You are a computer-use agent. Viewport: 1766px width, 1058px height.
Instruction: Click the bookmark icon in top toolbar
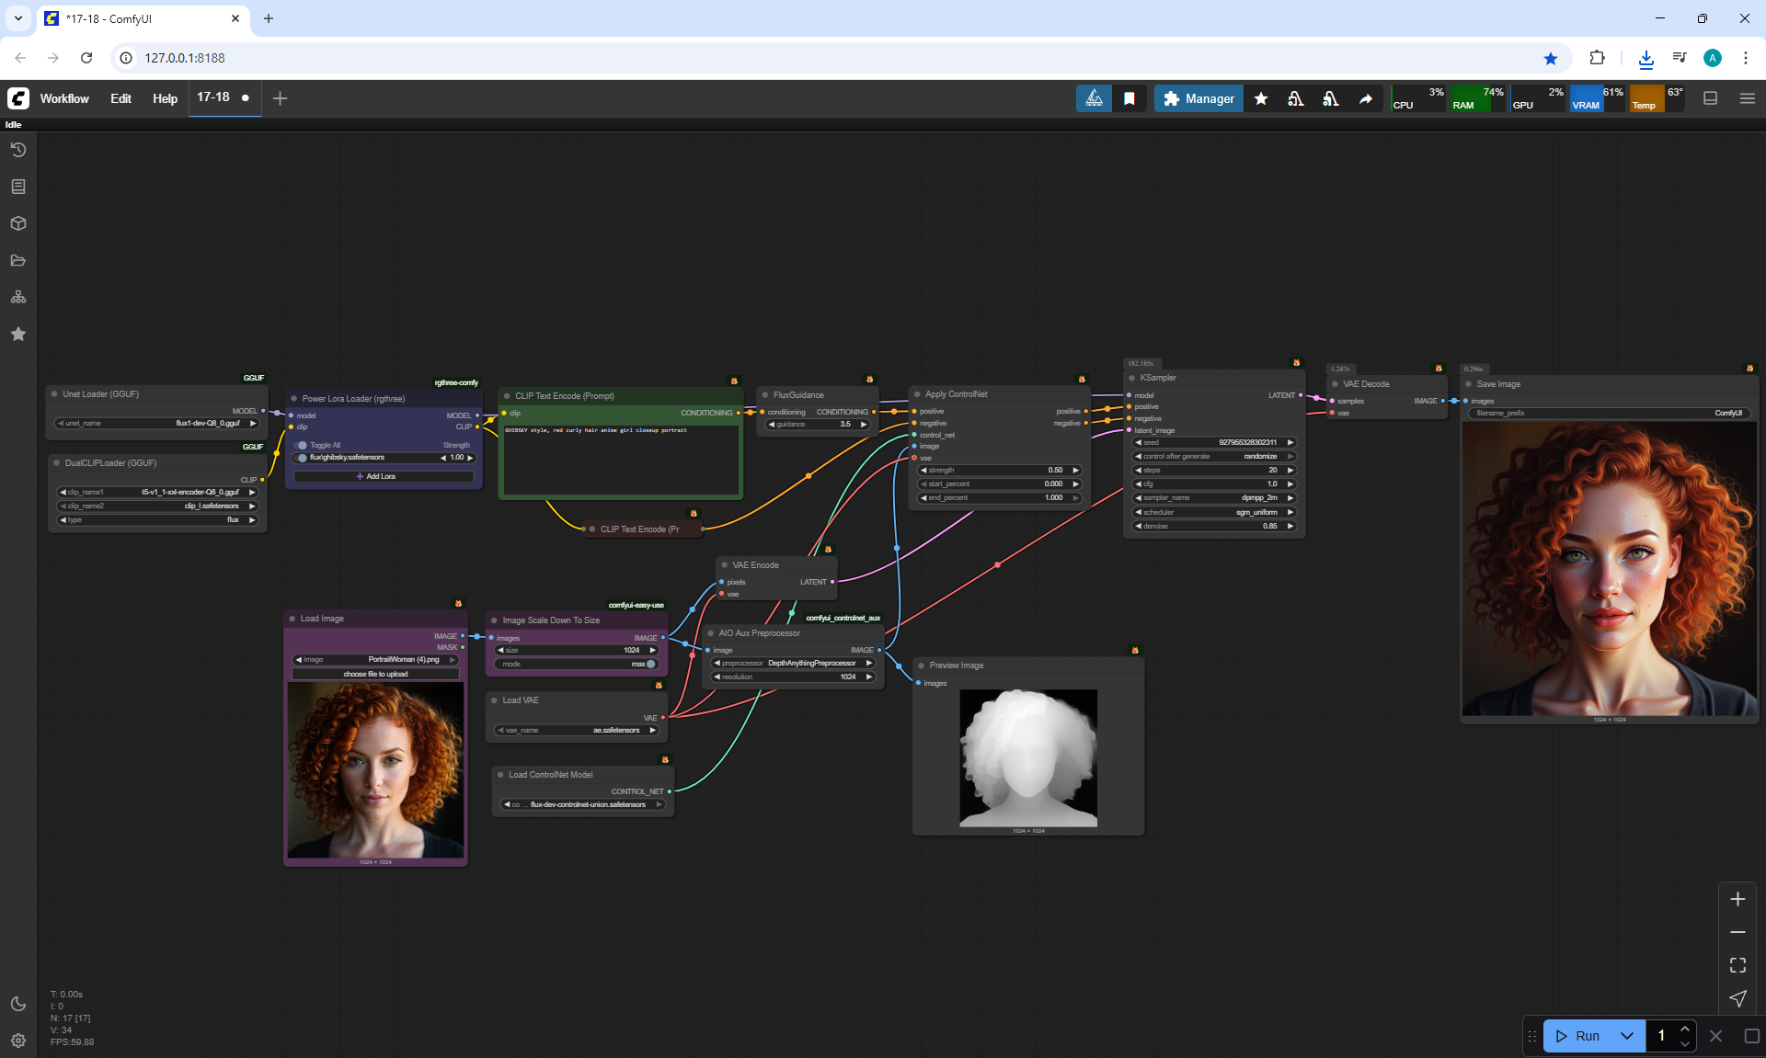1130,98
